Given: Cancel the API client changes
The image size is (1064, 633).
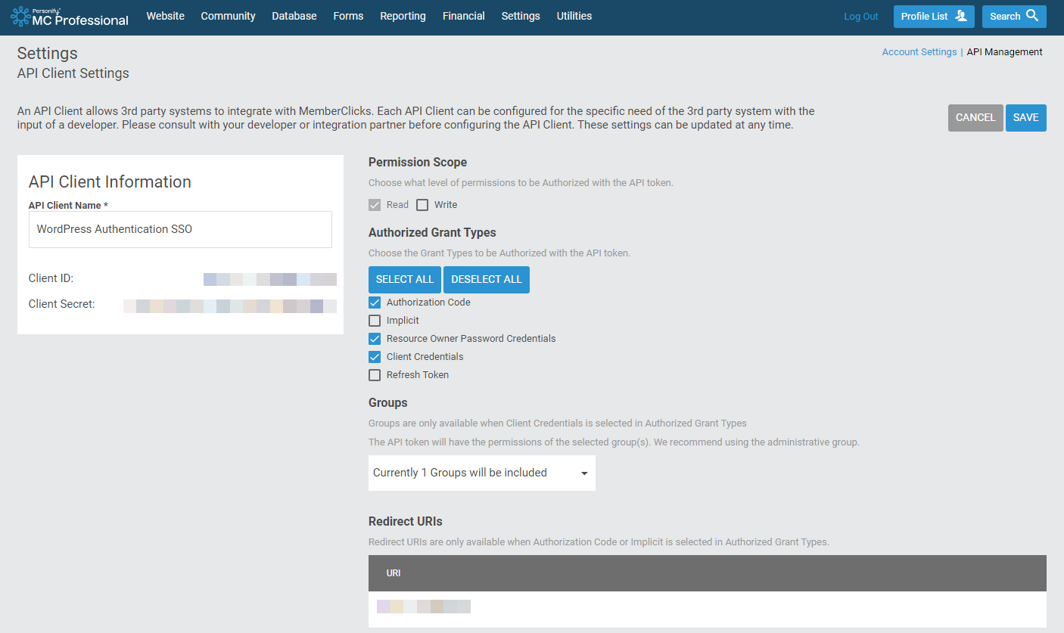Looking at the screenshot, I should point(975,117).
